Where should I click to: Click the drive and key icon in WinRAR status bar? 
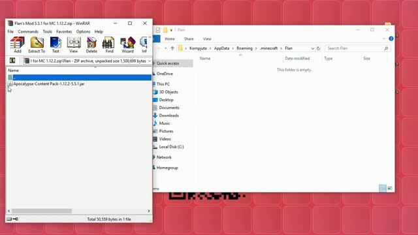click(x=12, y=219)
